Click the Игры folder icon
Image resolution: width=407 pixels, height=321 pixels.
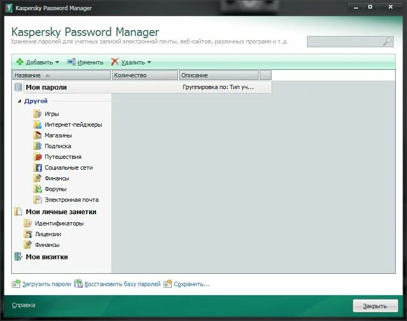38,113
